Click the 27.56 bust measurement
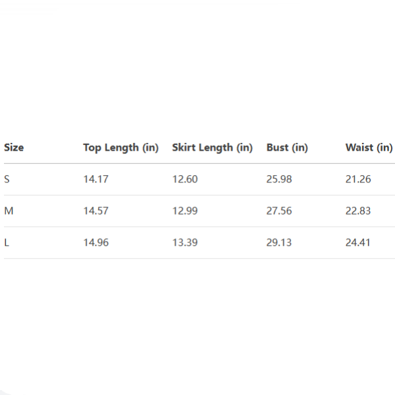 279,211
